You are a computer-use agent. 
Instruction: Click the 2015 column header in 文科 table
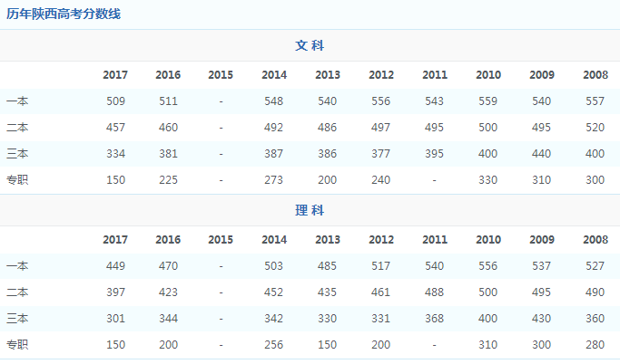point(221,75)
